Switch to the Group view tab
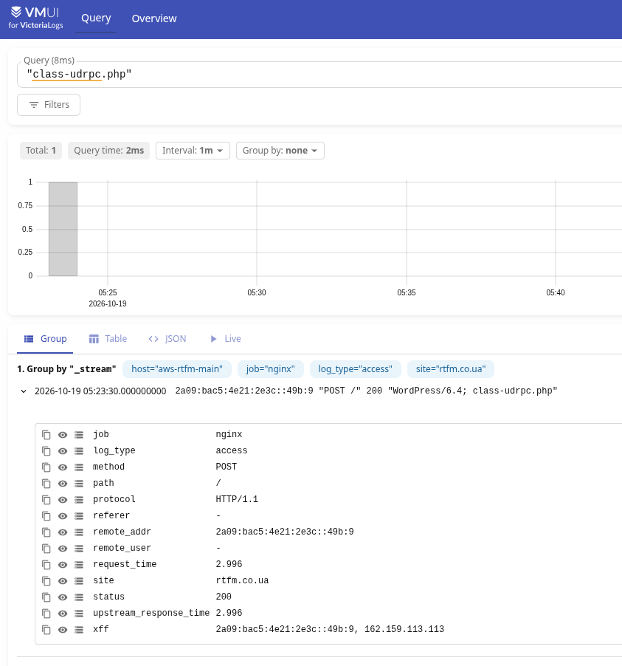The width and height of the screenshot is (622, 666). click(45, 339)
